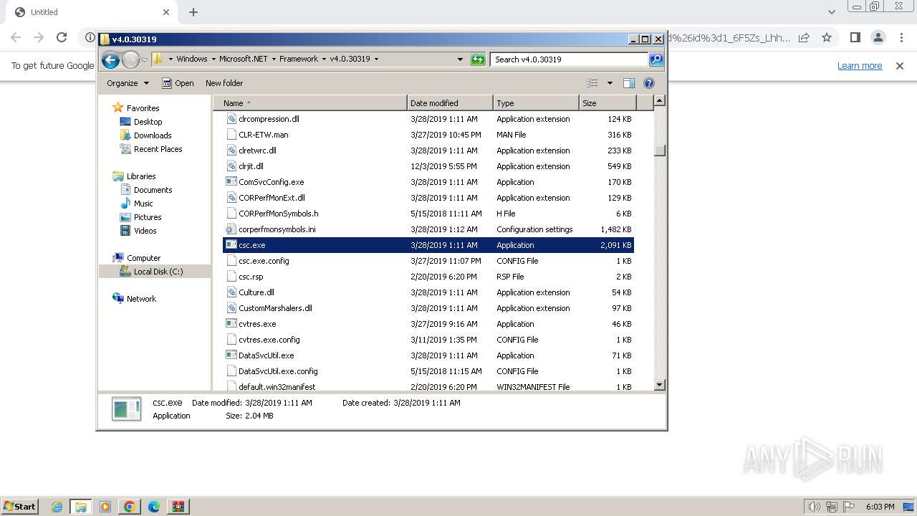Select Network in the navigation pane
Screen dimensions: 917x516
tap(141, 299)
